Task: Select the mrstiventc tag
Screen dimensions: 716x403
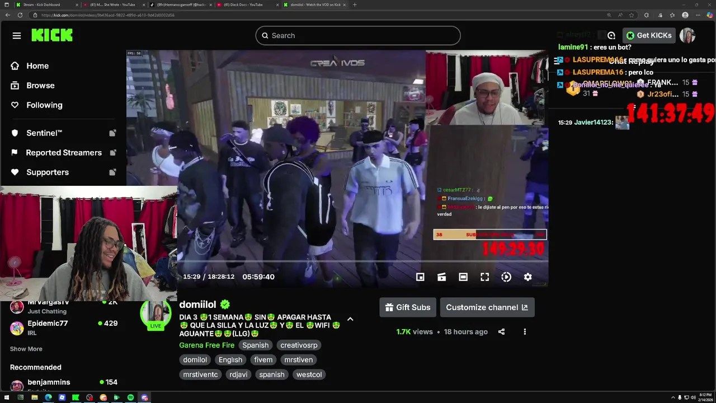Action: pos(200,374)
